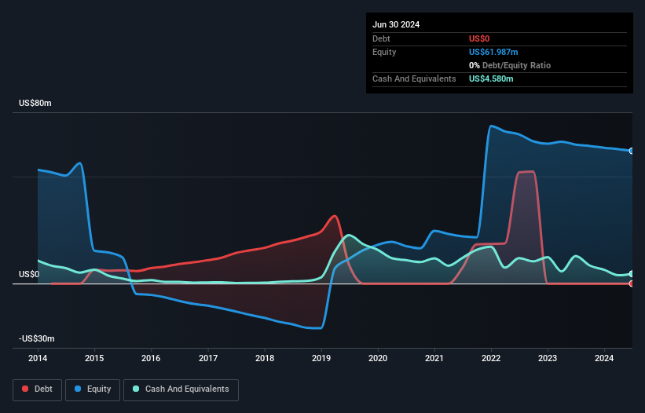The width and height of the screenshot is (645, 413).
Task: Click the US$80m y-axis label
Action: click(35, 103)
